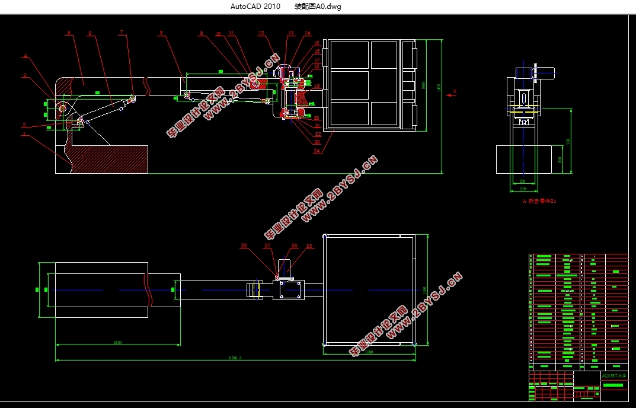Select part callout number 6
This screenshot has width=636, height=408.
click(90, 33)
